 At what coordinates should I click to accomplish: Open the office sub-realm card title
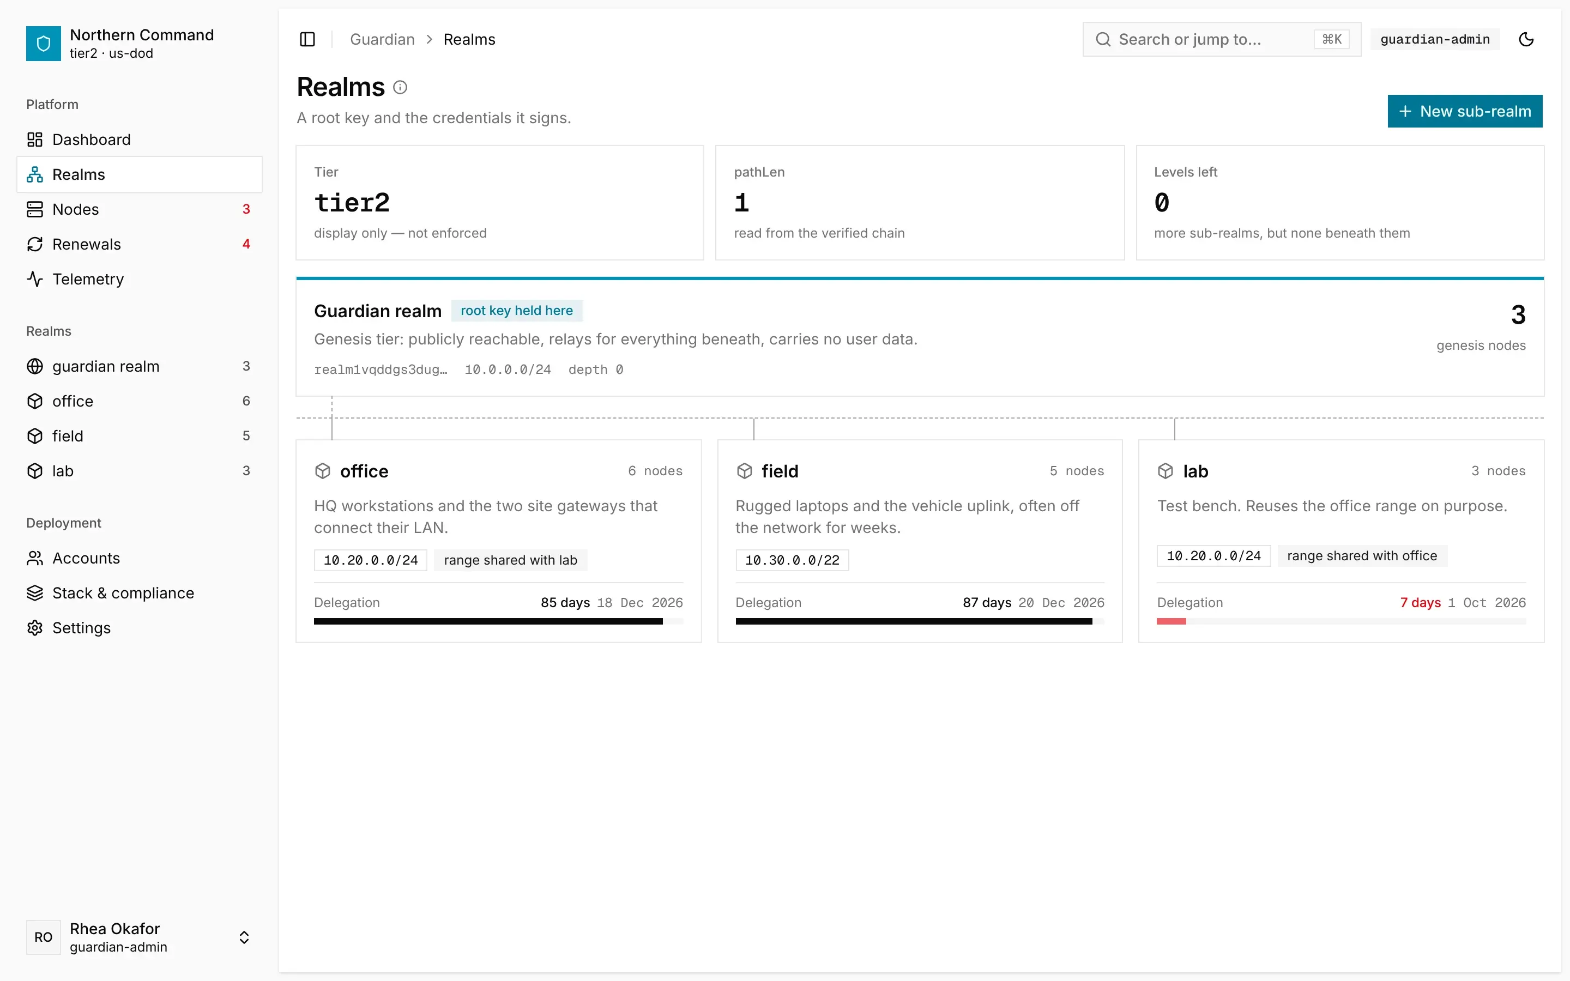[x=364, y=471]
